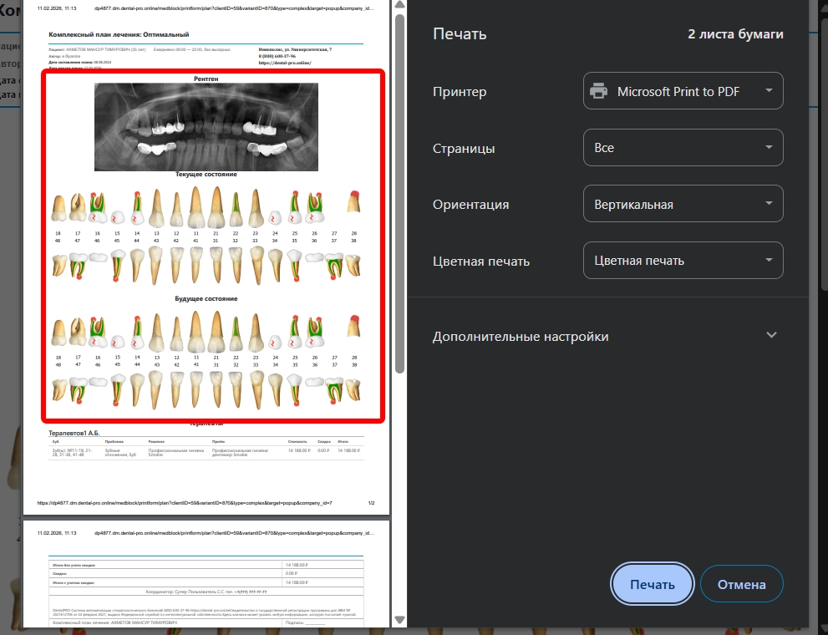
Task: Click the chevron next to Дополнительные настройки
Action: 771,336
